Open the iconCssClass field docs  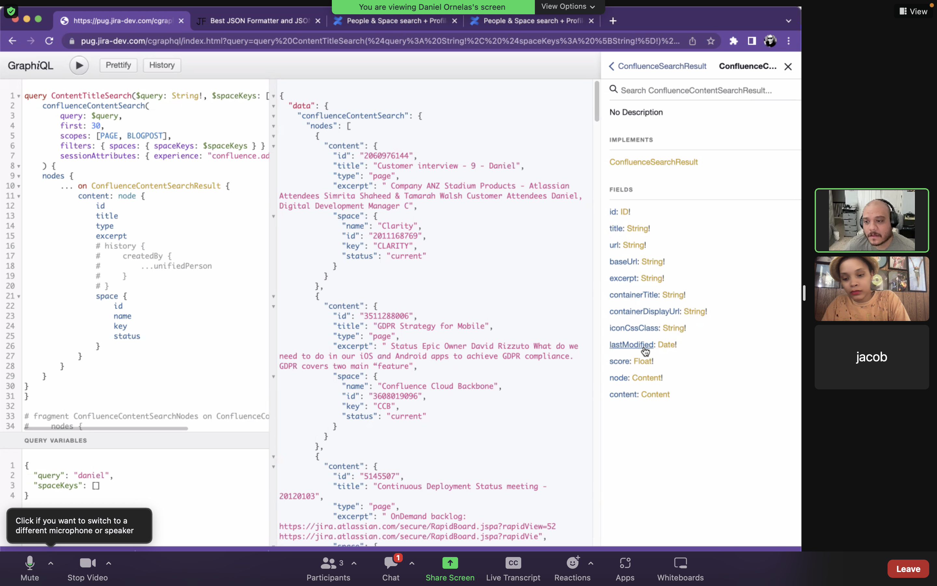(x=634, y=328)
